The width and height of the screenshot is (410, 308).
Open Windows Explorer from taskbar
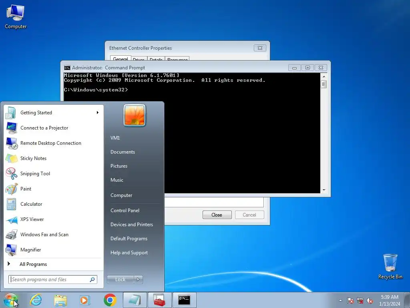tap(60, 300)
